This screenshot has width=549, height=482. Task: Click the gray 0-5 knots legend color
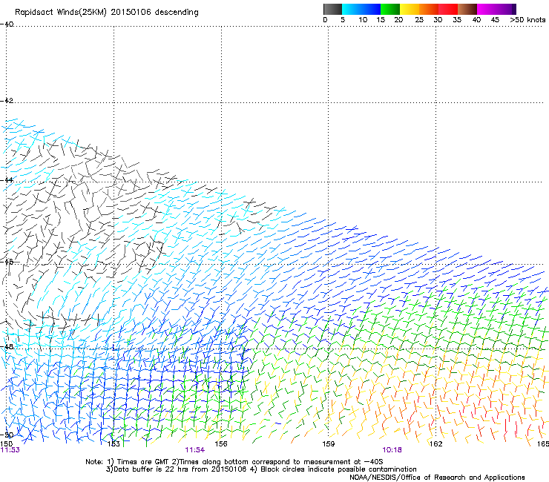tap(332, 9)
